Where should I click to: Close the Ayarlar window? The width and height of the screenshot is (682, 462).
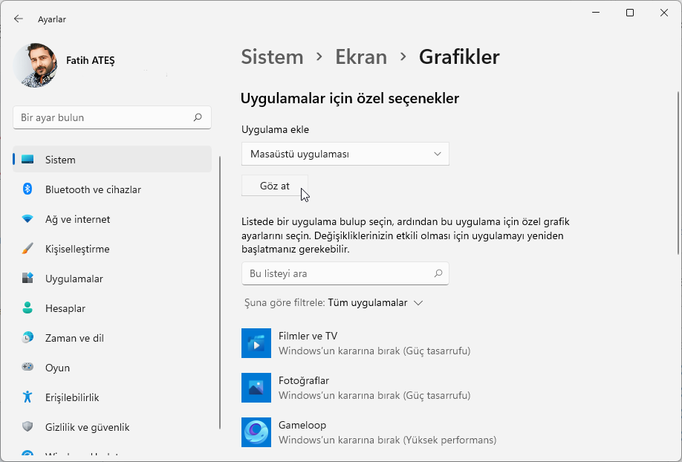[663, 13]
